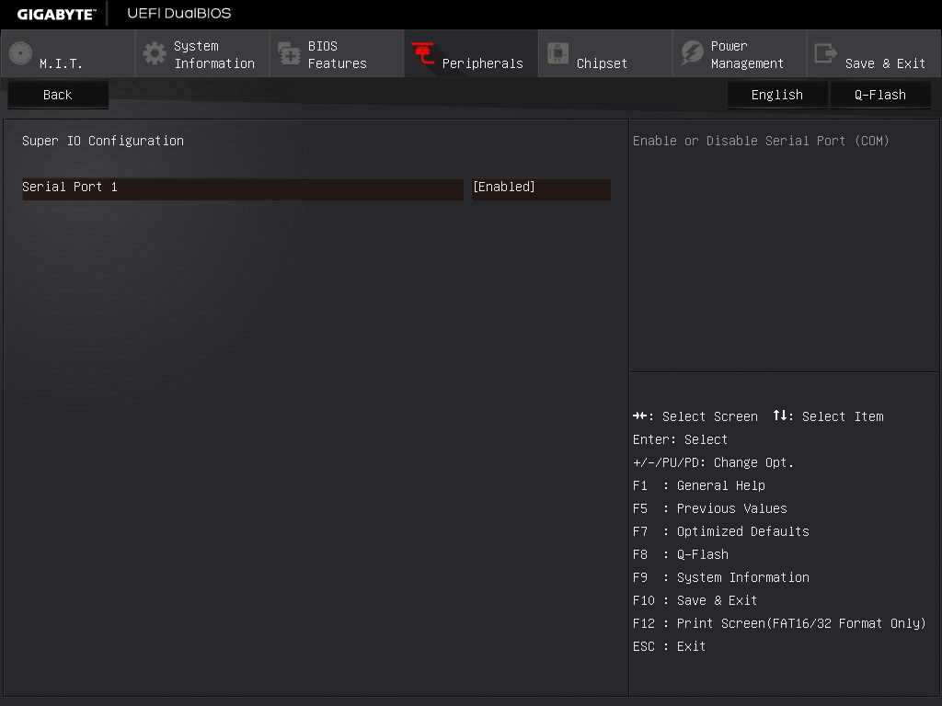The image size is (942, 706).
Task: Click the Power Management lightning icon
Action: click(x=692, y=53)
